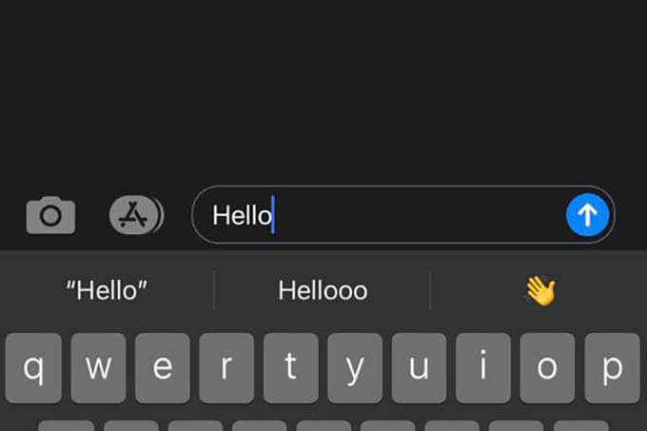Tap the o key on keyboard

547,368
